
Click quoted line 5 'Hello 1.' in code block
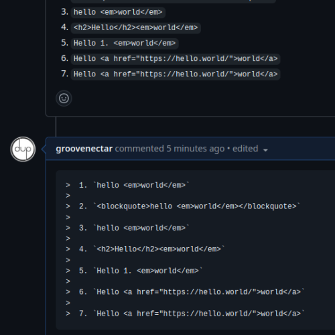(134, 271)
